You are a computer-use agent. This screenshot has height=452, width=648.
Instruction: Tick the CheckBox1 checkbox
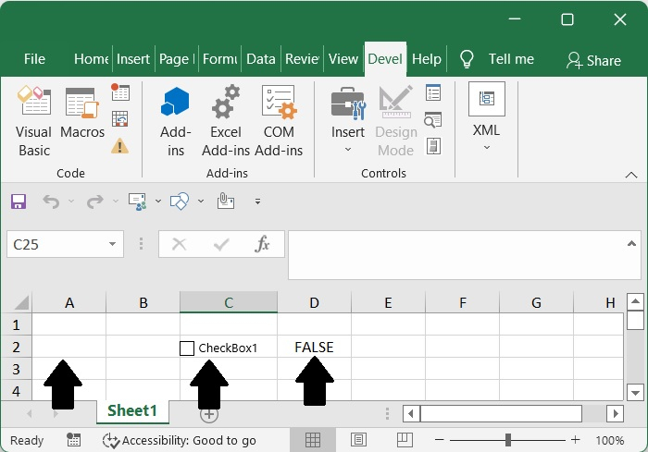187,348
